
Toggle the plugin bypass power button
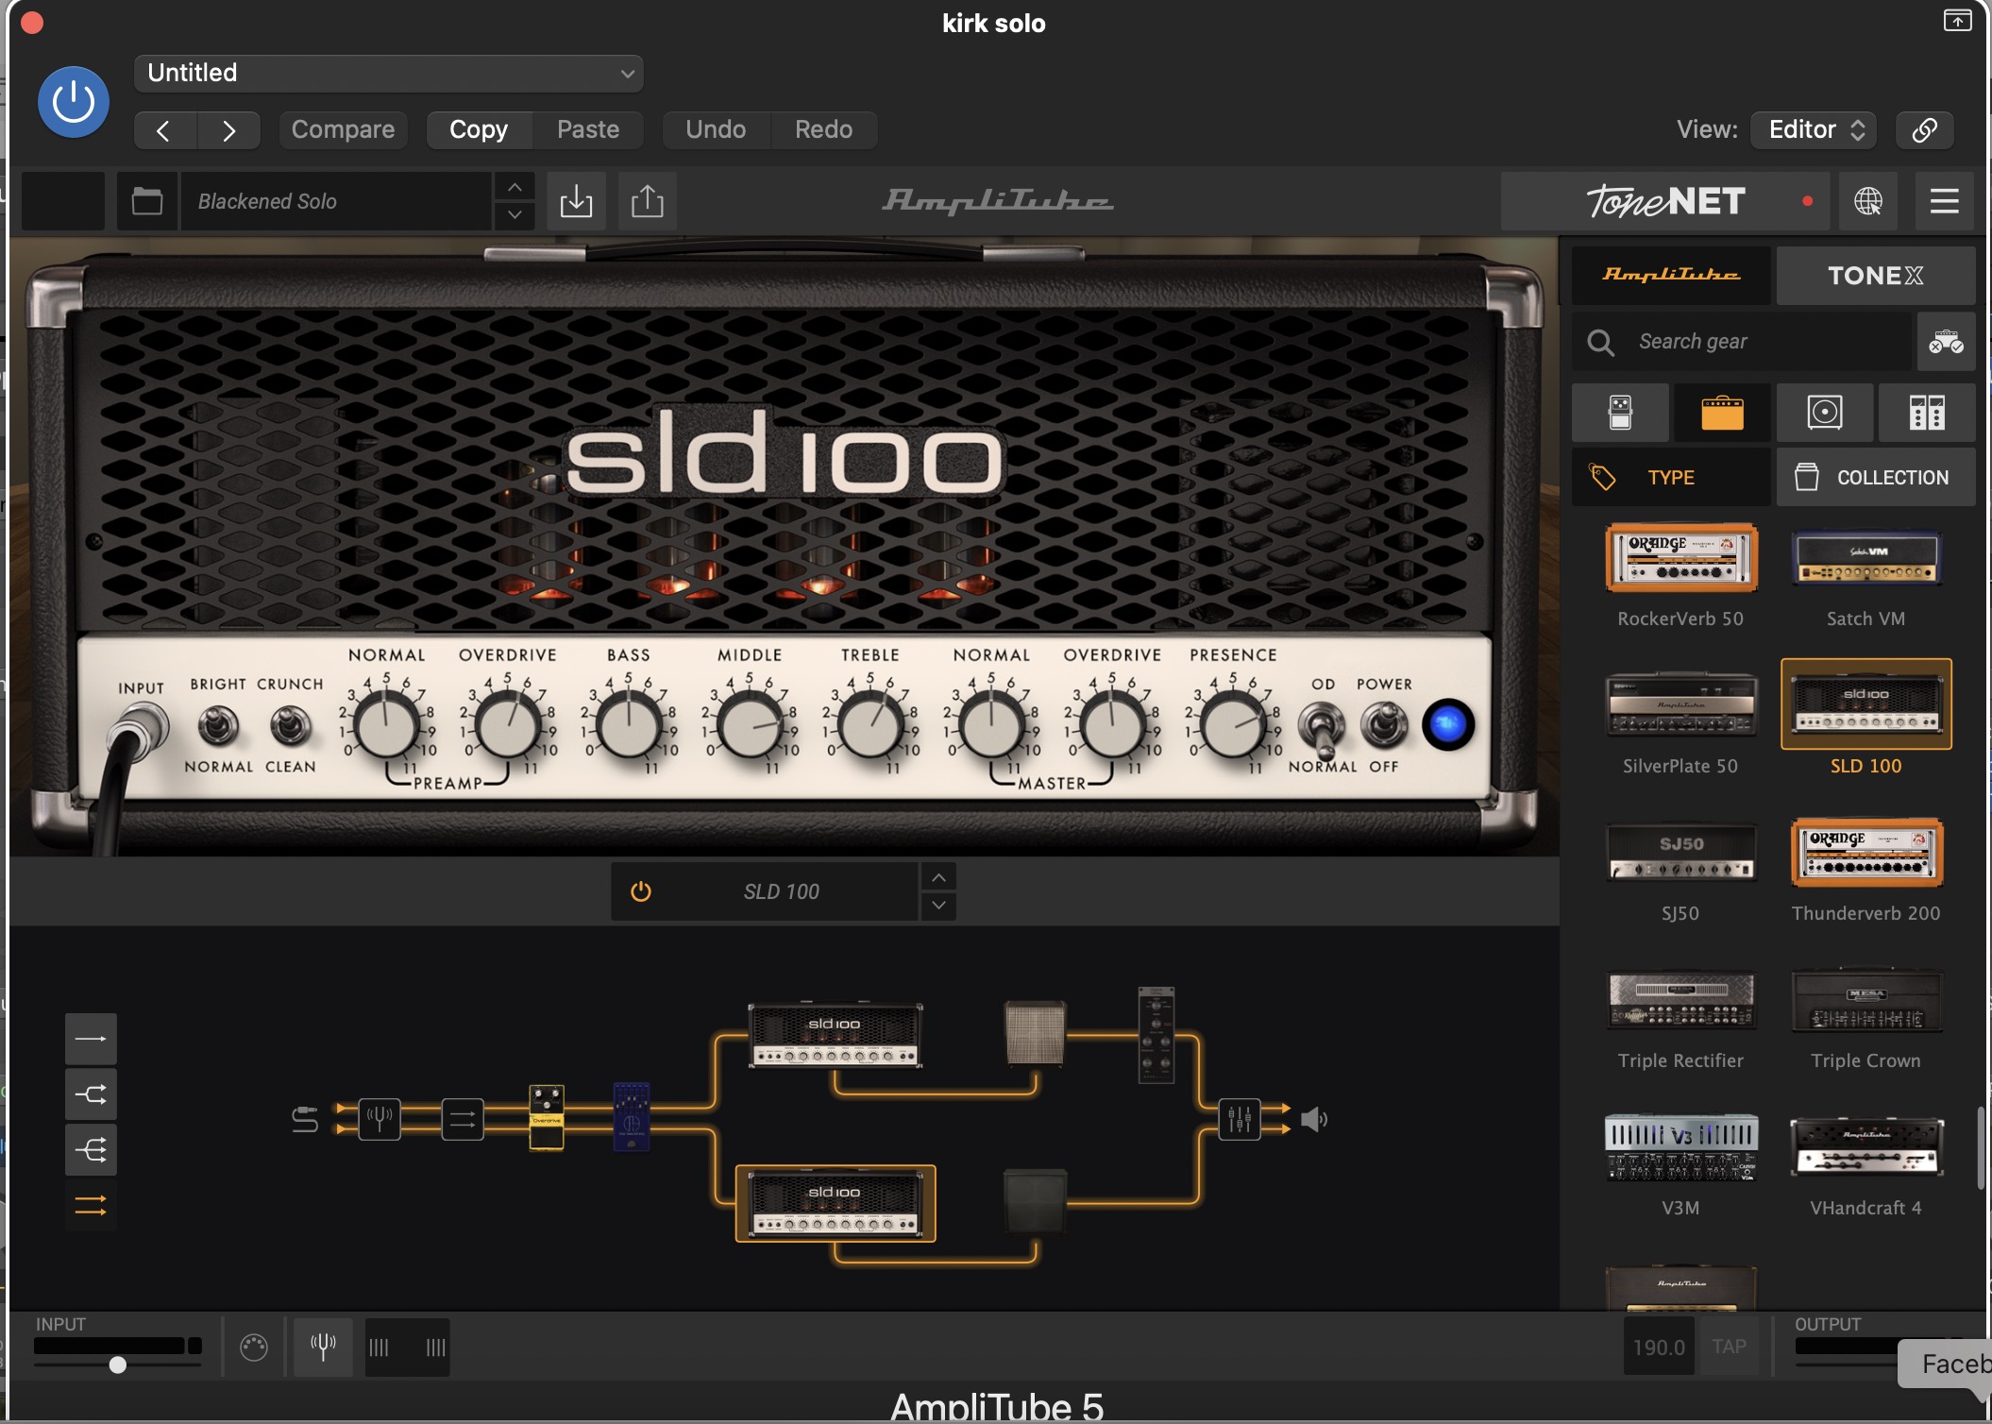coord(74,102)
